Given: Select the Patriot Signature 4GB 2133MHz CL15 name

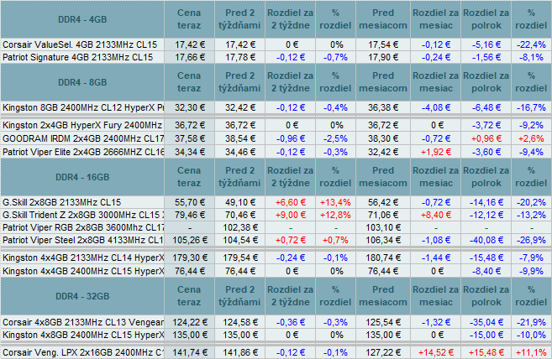Looking at the screenshot, I should 78,57.
